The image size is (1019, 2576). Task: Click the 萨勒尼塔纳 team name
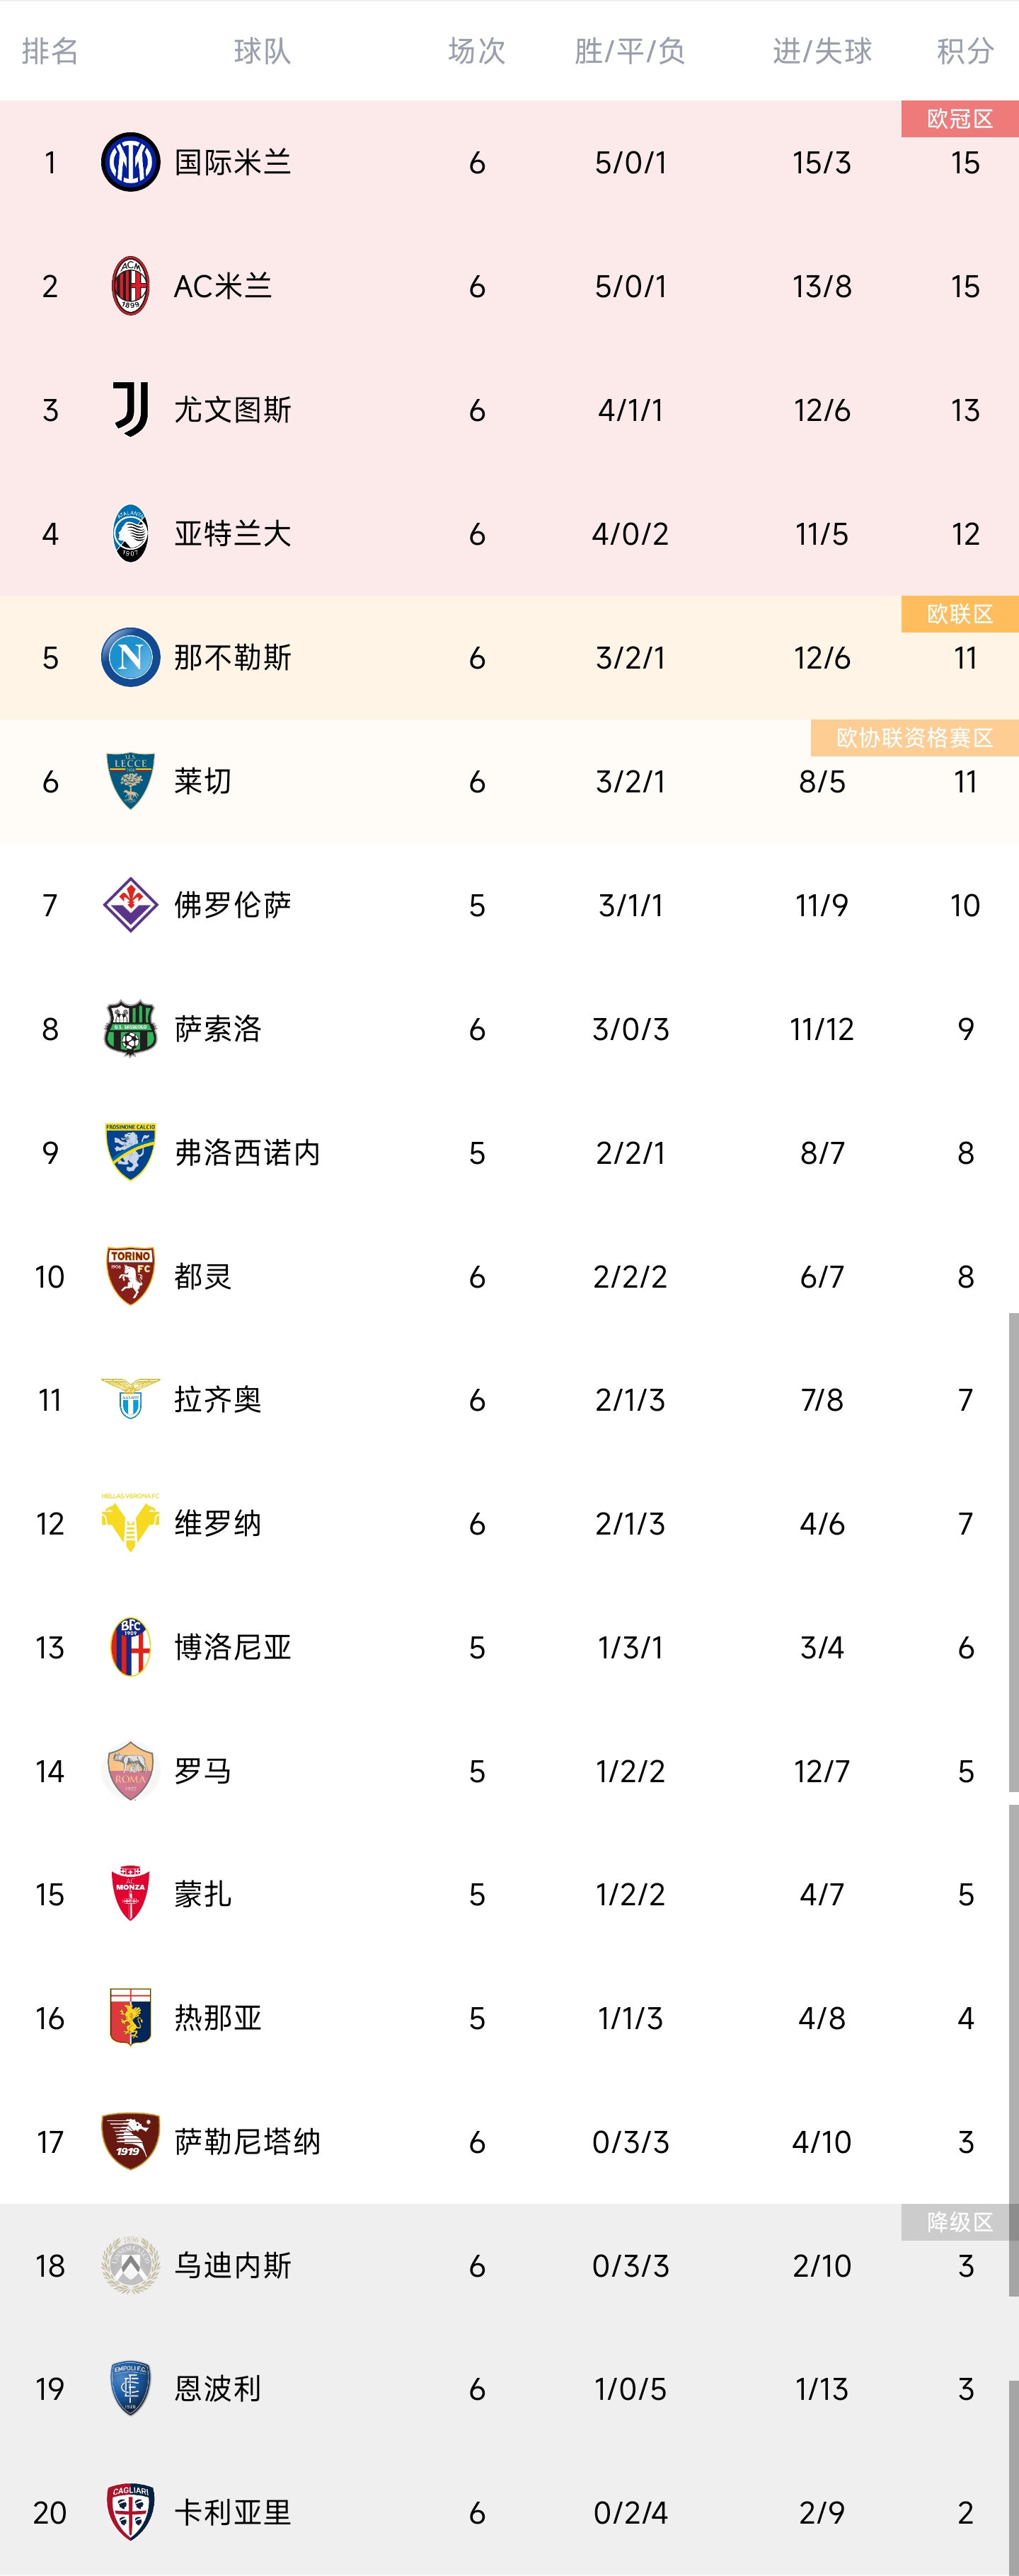pos(247,2141)
